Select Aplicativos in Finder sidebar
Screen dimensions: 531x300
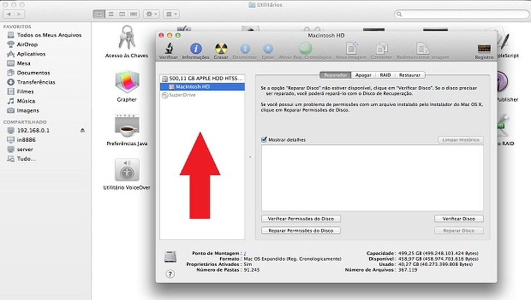[31, 54]
